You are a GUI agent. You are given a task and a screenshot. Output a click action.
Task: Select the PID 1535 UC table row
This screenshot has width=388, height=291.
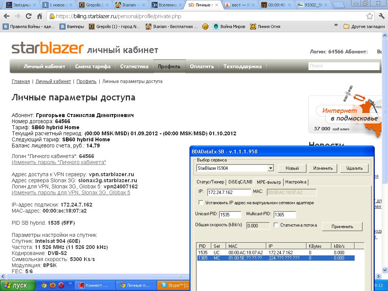tap(276, 253)
